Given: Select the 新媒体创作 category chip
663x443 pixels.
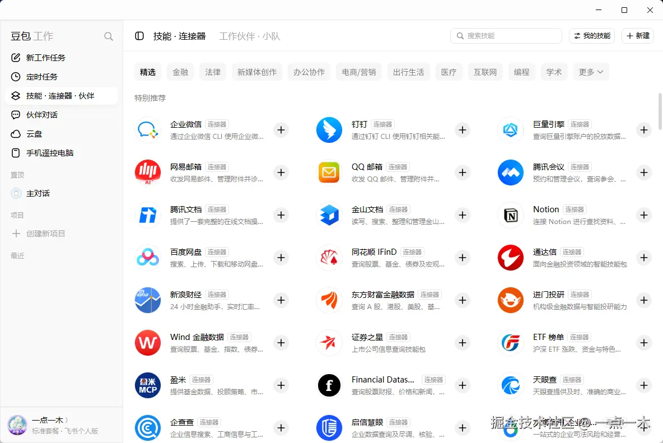Looking at the screenshot, I should pyautogui.click(x=256, y=72).
